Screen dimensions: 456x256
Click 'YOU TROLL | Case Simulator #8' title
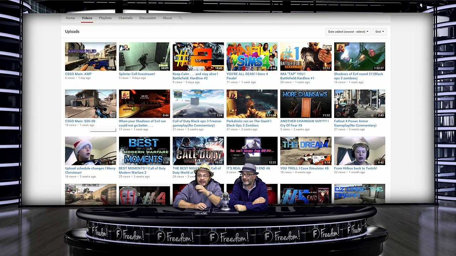pos(305,169)
